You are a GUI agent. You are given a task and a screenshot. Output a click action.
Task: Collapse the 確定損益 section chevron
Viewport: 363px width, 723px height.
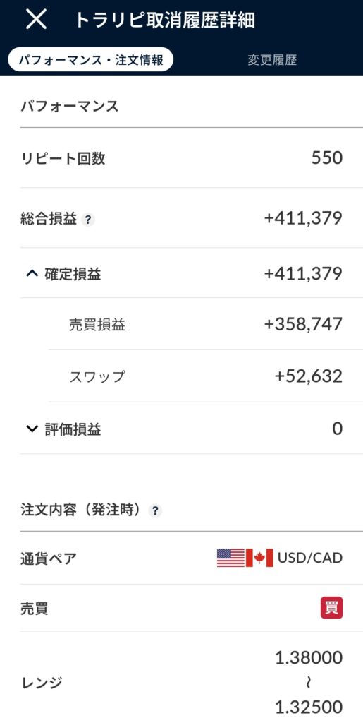(x=32, y=275)
